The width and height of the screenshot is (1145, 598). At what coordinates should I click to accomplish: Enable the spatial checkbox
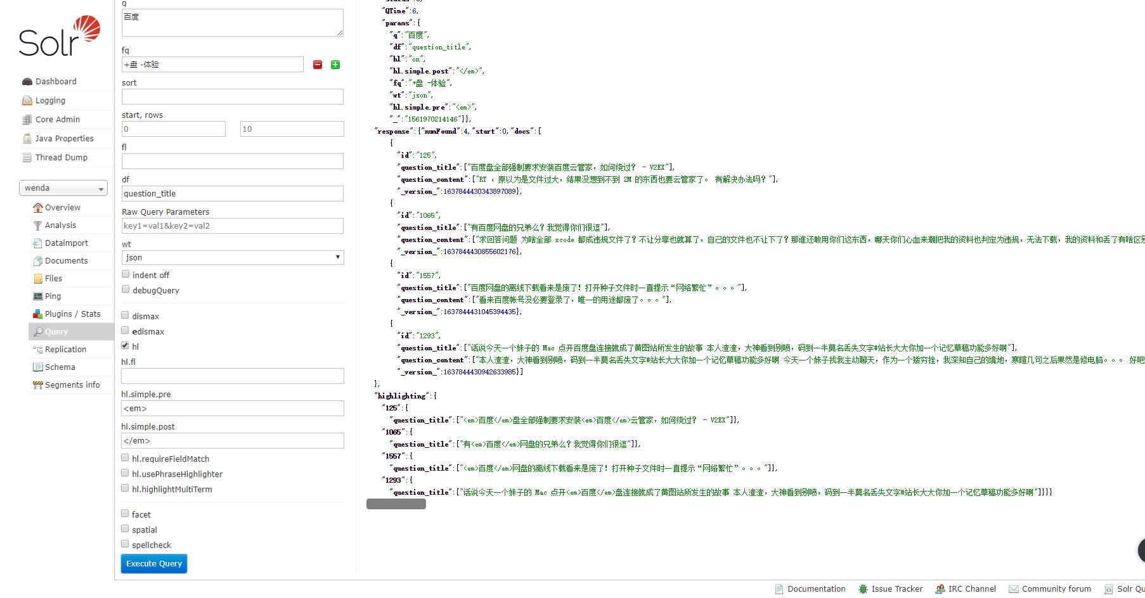(126, 529)
